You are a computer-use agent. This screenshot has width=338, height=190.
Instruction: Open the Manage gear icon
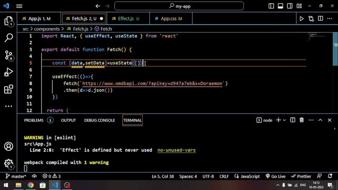click(8, 164)
